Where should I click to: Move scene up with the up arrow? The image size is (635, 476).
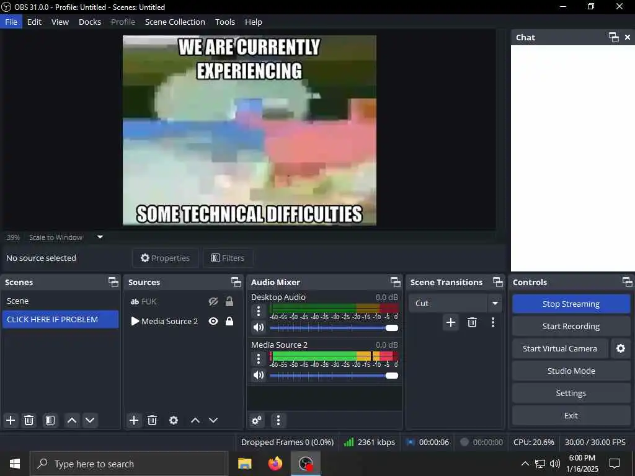[x=72, y=420]
